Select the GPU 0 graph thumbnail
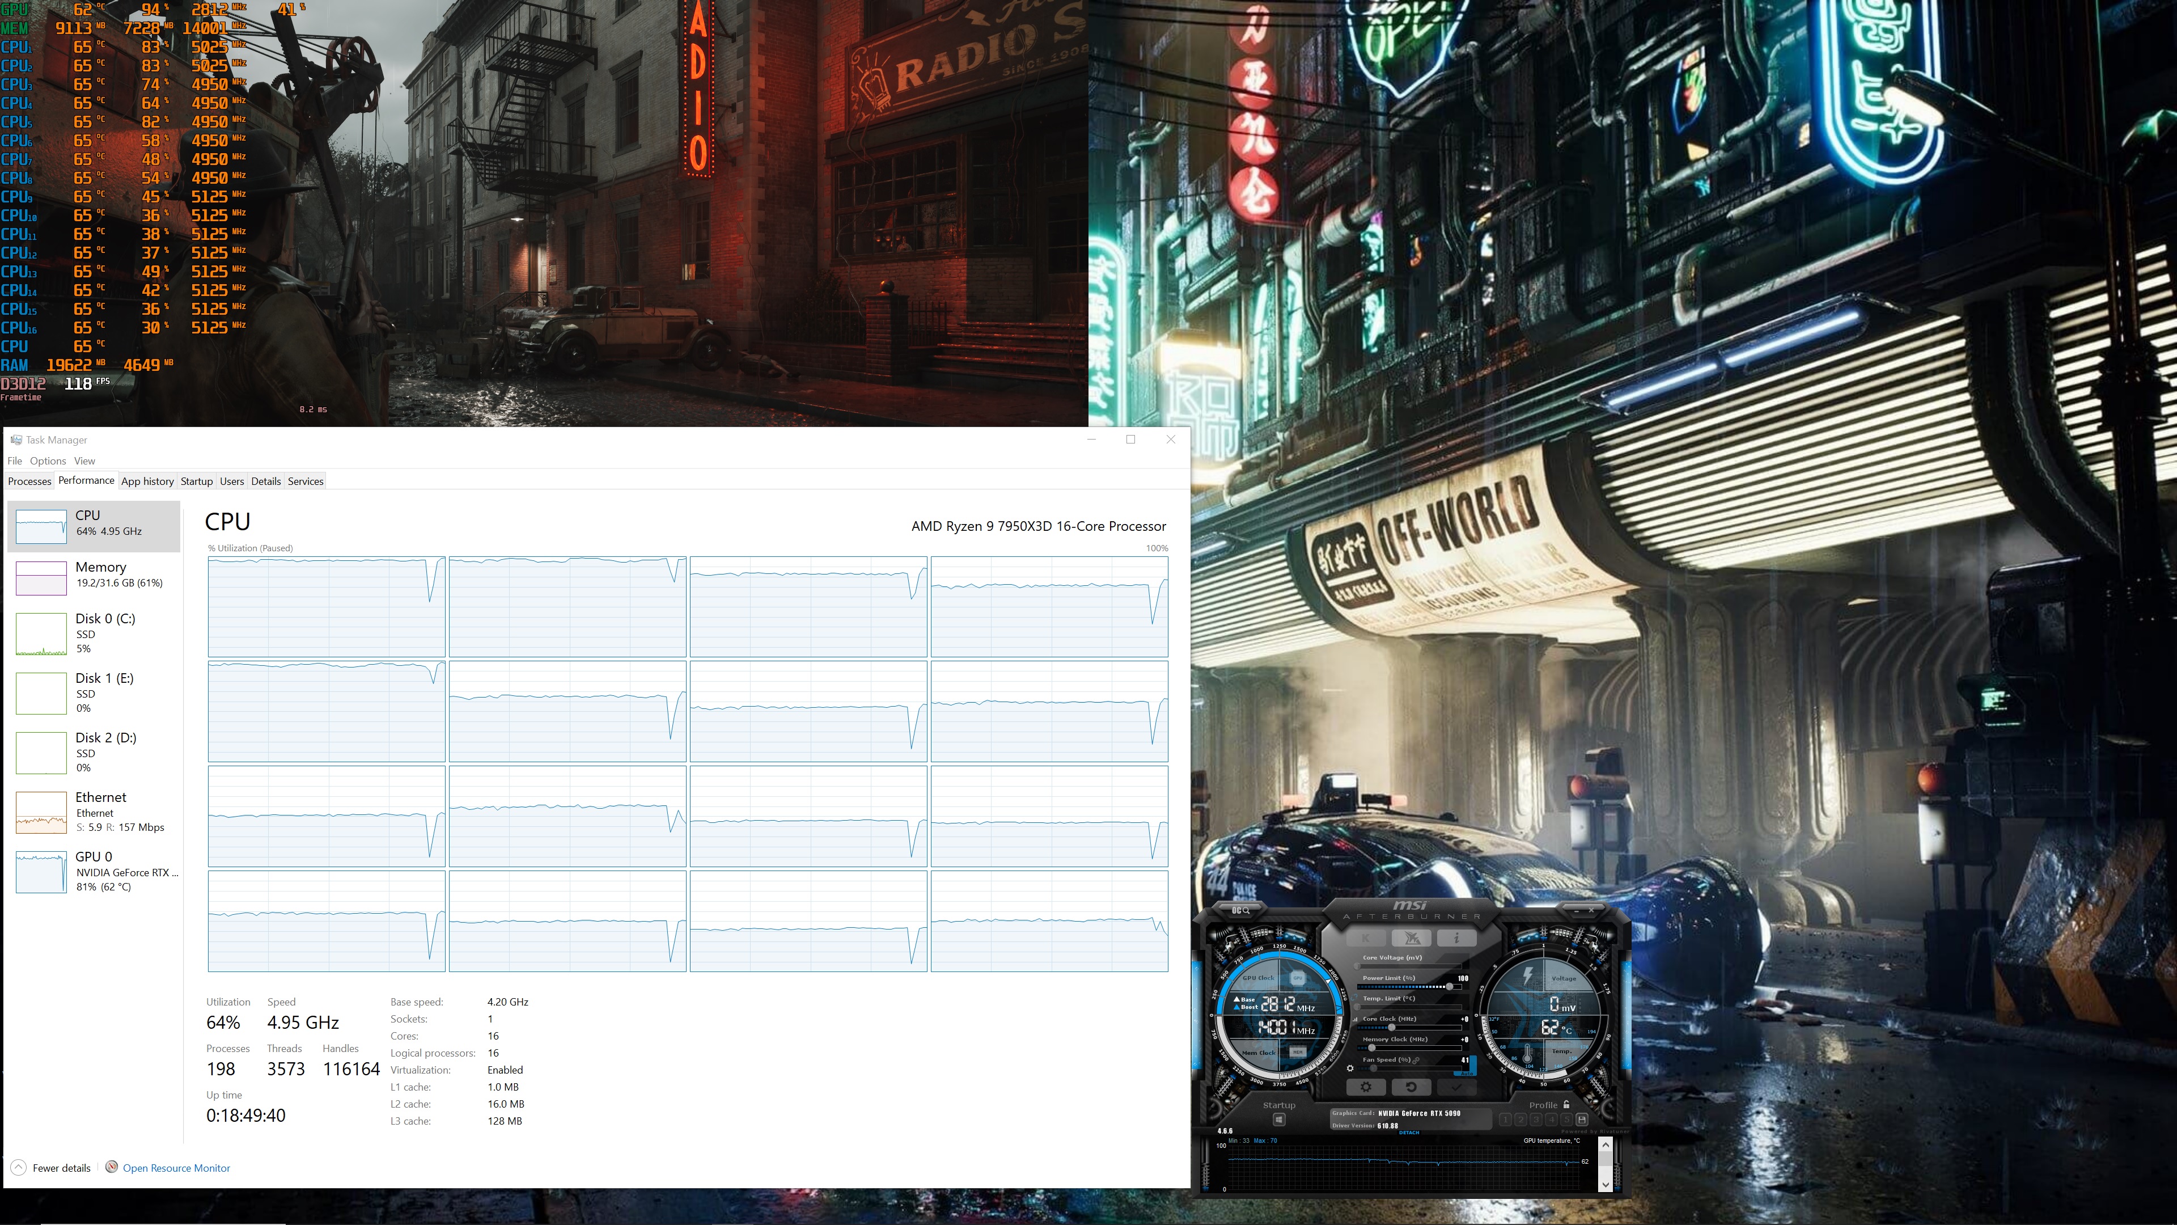Screen dimensions: 2177x1225 [41, 872]
